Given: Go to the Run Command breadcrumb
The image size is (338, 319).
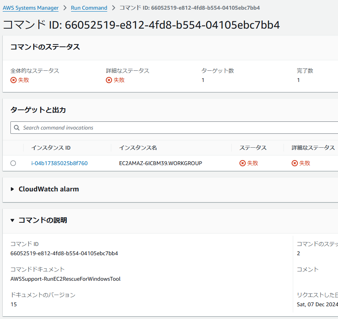Looking at the screenshot, I should [89, 8].
